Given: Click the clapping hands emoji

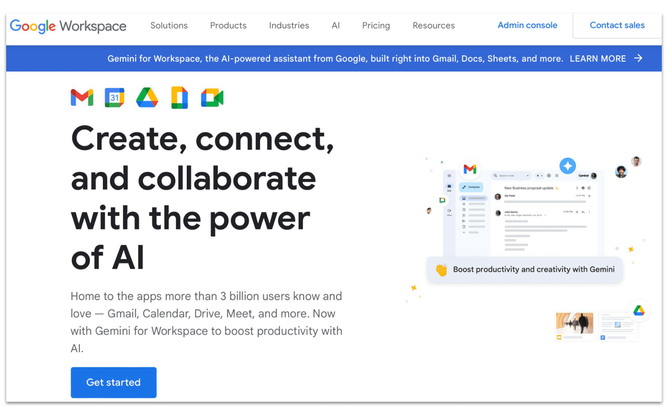Looking at the screenshot, I should (442, 270).
